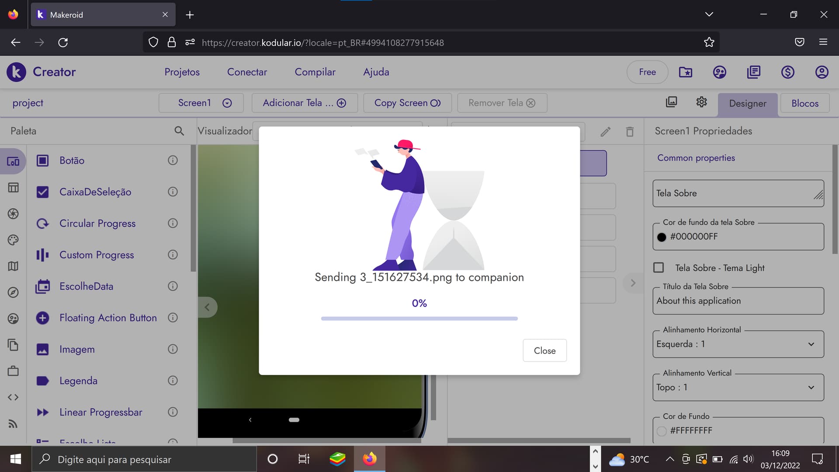The height and width of the screenshot is (472, 839).
Task: Collapse properties panel with right chevron
Action: (x=633, y=283)
